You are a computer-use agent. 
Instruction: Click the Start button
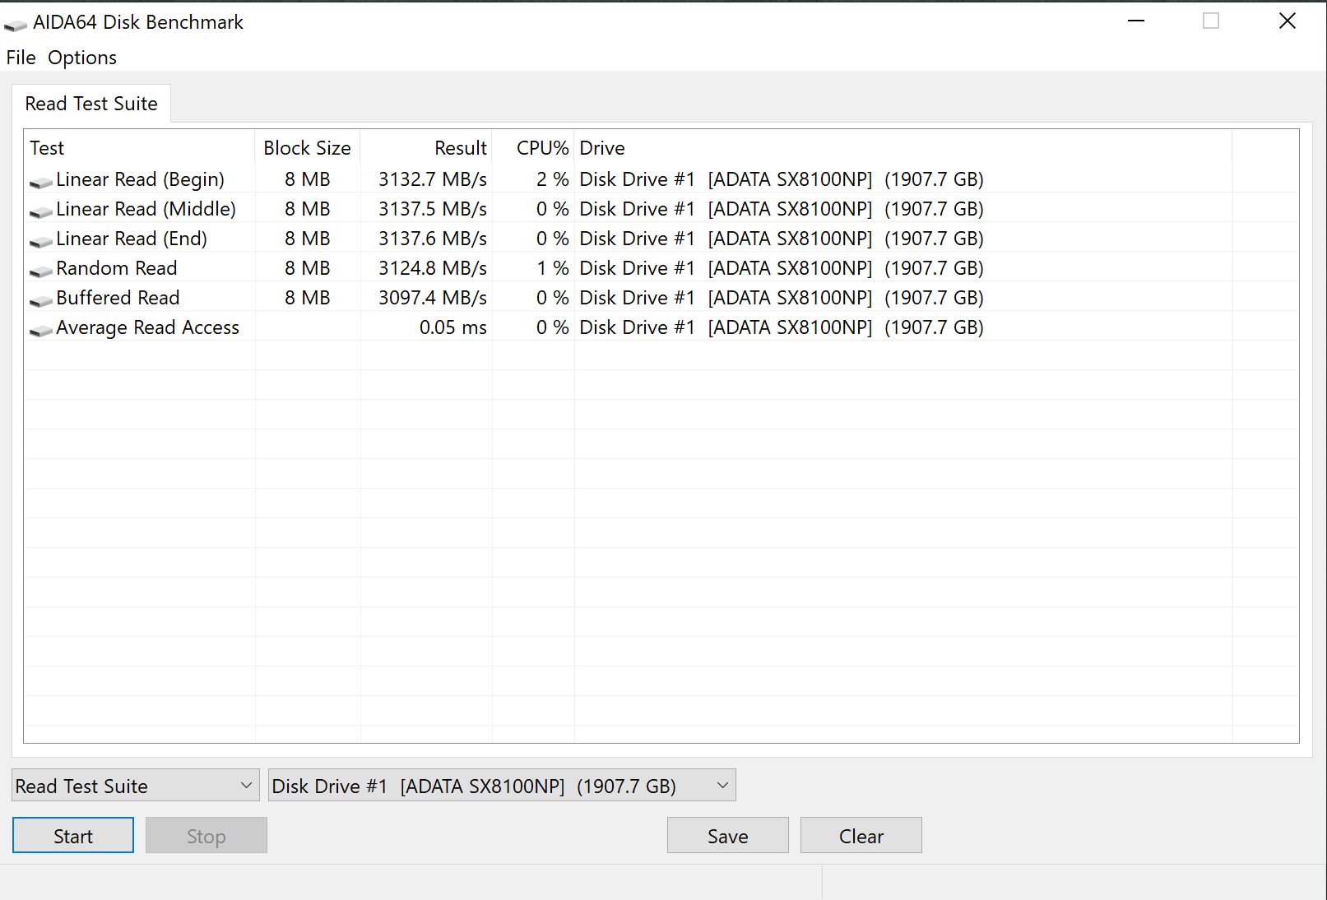pyautogui.click(x=73, y=836)
